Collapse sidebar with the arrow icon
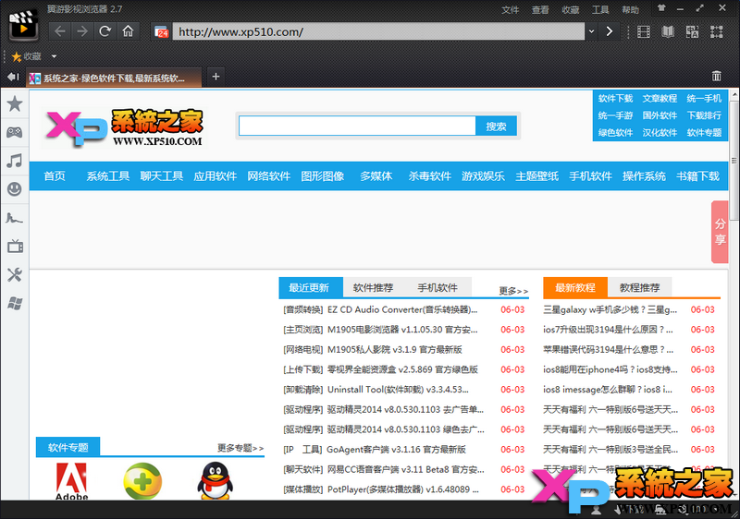 click(13, 77)
